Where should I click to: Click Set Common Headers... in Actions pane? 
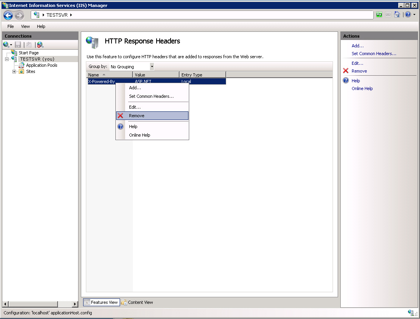pyautogui.click(x=374, y=54)
